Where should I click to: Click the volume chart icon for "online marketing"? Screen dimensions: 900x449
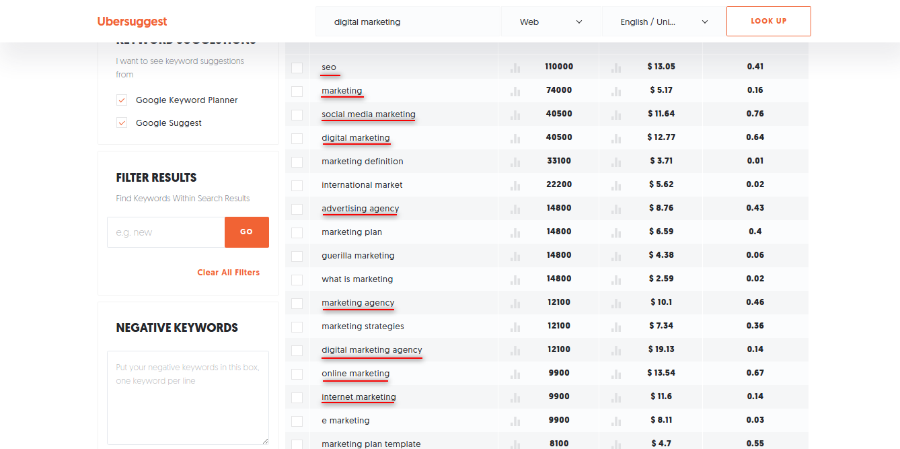pyautogui.click(x=515, y=374)
